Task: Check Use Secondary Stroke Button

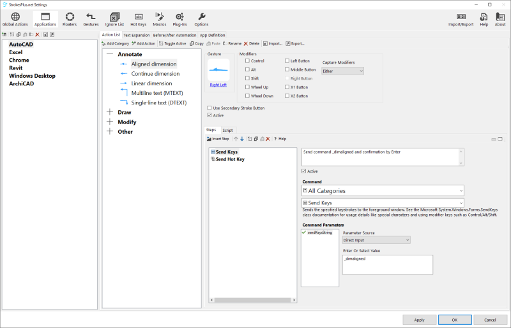Action: tap(210, 108)
